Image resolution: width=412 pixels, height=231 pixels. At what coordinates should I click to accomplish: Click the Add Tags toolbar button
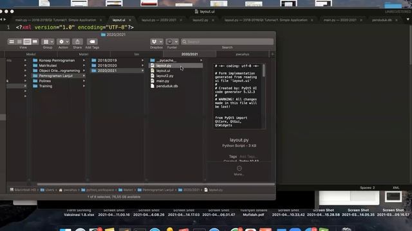[x=92, y=42]
